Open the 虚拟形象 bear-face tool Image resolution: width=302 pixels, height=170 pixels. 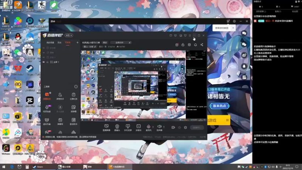click(47, 121)
